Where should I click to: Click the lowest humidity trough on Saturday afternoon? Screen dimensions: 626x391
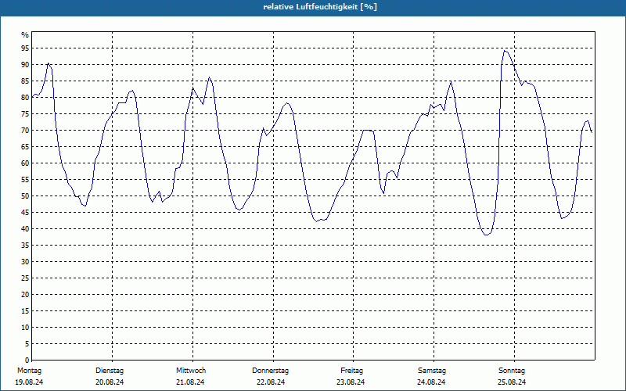point(486,235)
